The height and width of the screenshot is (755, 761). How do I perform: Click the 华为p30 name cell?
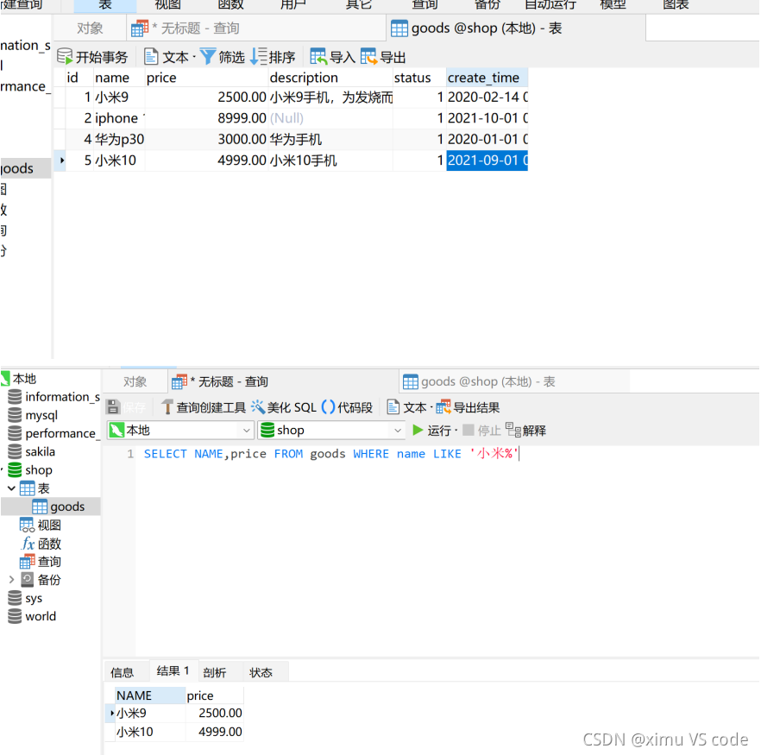click(x=119, y=139)
